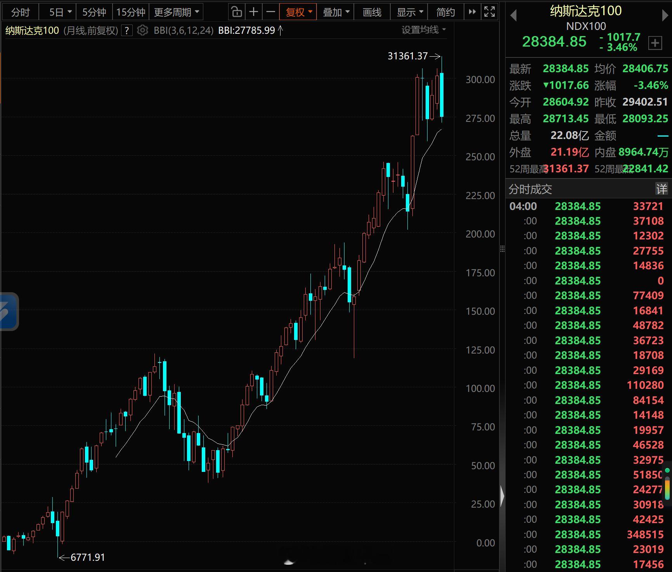Click high price label 31361.37
This screenshot has height=572, width=672.
(x=407, y=56)
